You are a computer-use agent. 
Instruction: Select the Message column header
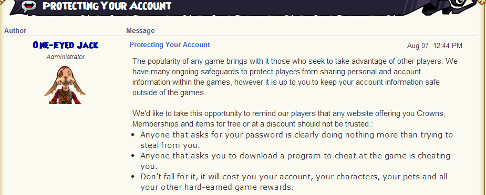tap(140, 30)
